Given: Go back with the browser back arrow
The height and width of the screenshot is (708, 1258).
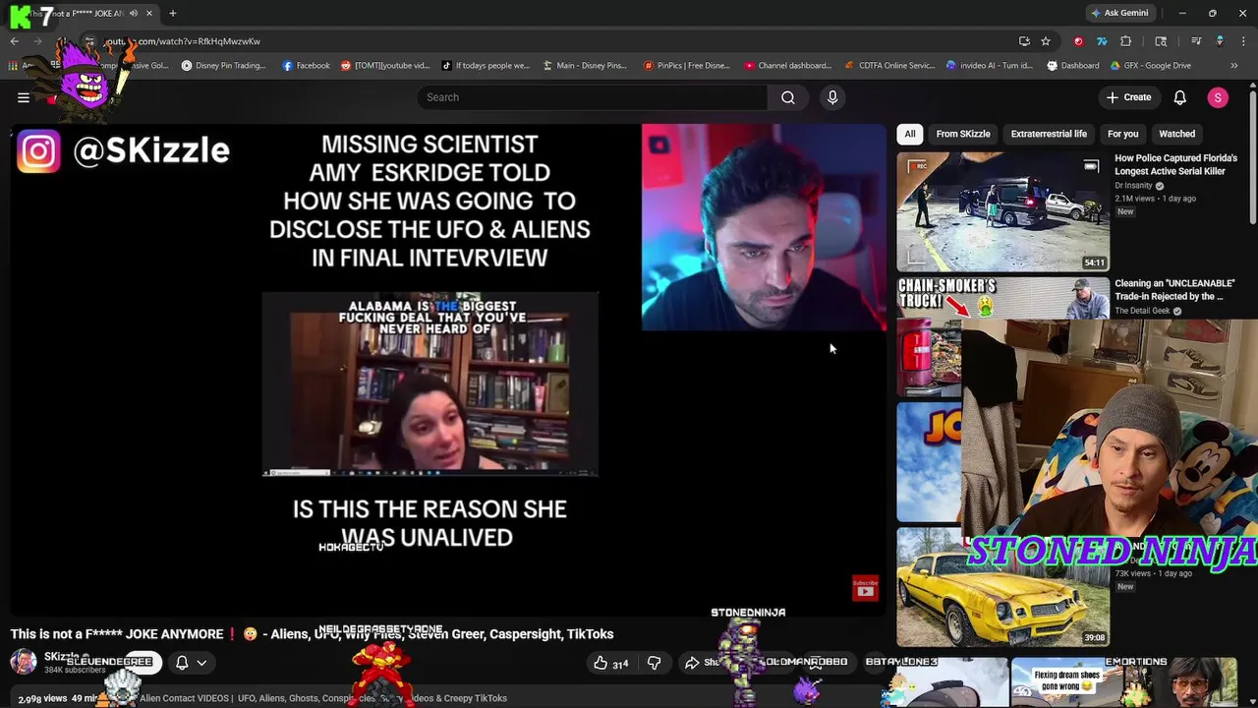Looking at the screenshot, I should tap(14, 41).
